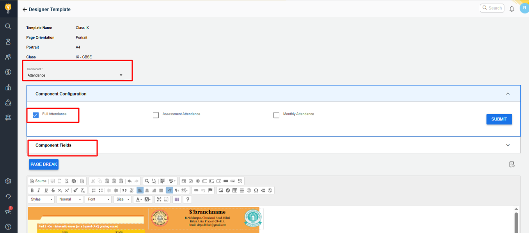529x233 pixels.
Task: Enable the Assessment Attendance checkbox
Action: (x=156, y=115)
